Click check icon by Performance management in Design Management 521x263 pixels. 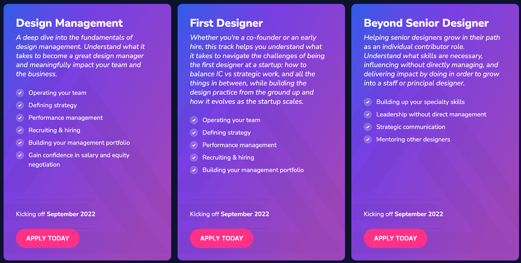20,118
